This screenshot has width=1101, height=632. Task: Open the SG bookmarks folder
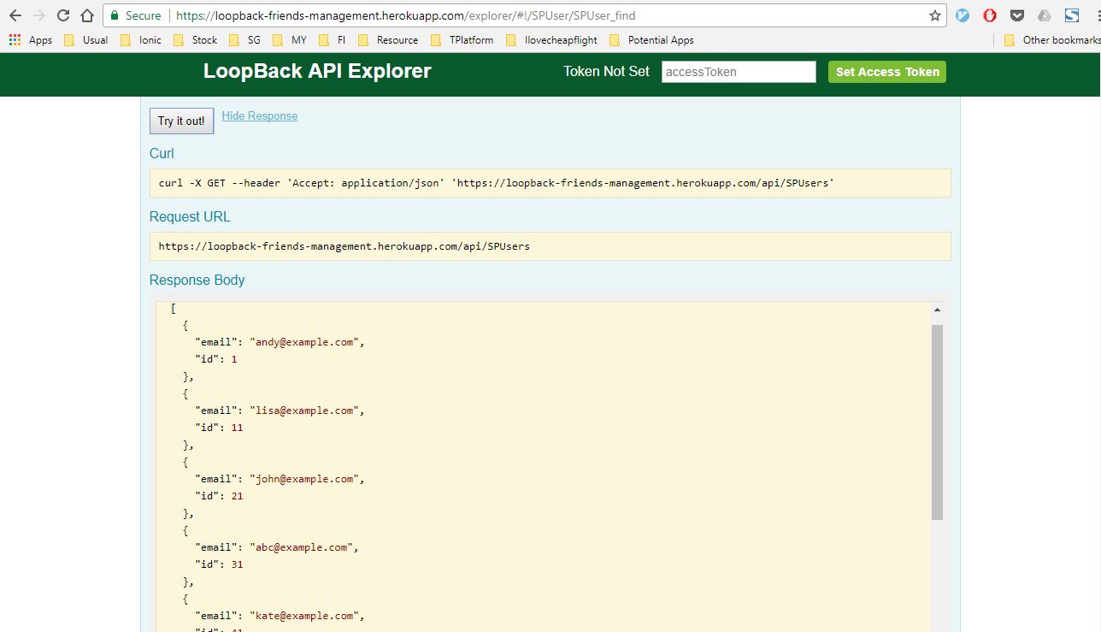pos(244,40)
